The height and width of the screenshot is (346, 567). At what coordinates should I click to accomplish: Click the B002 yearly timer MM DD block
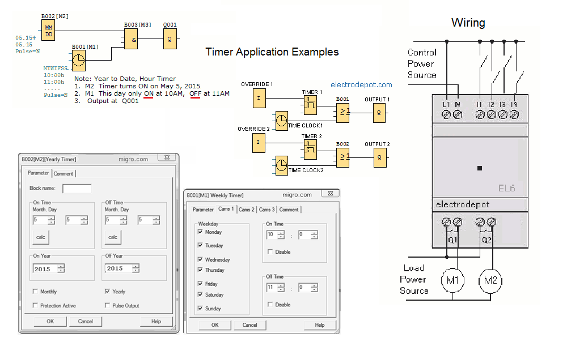pos(49,31)
